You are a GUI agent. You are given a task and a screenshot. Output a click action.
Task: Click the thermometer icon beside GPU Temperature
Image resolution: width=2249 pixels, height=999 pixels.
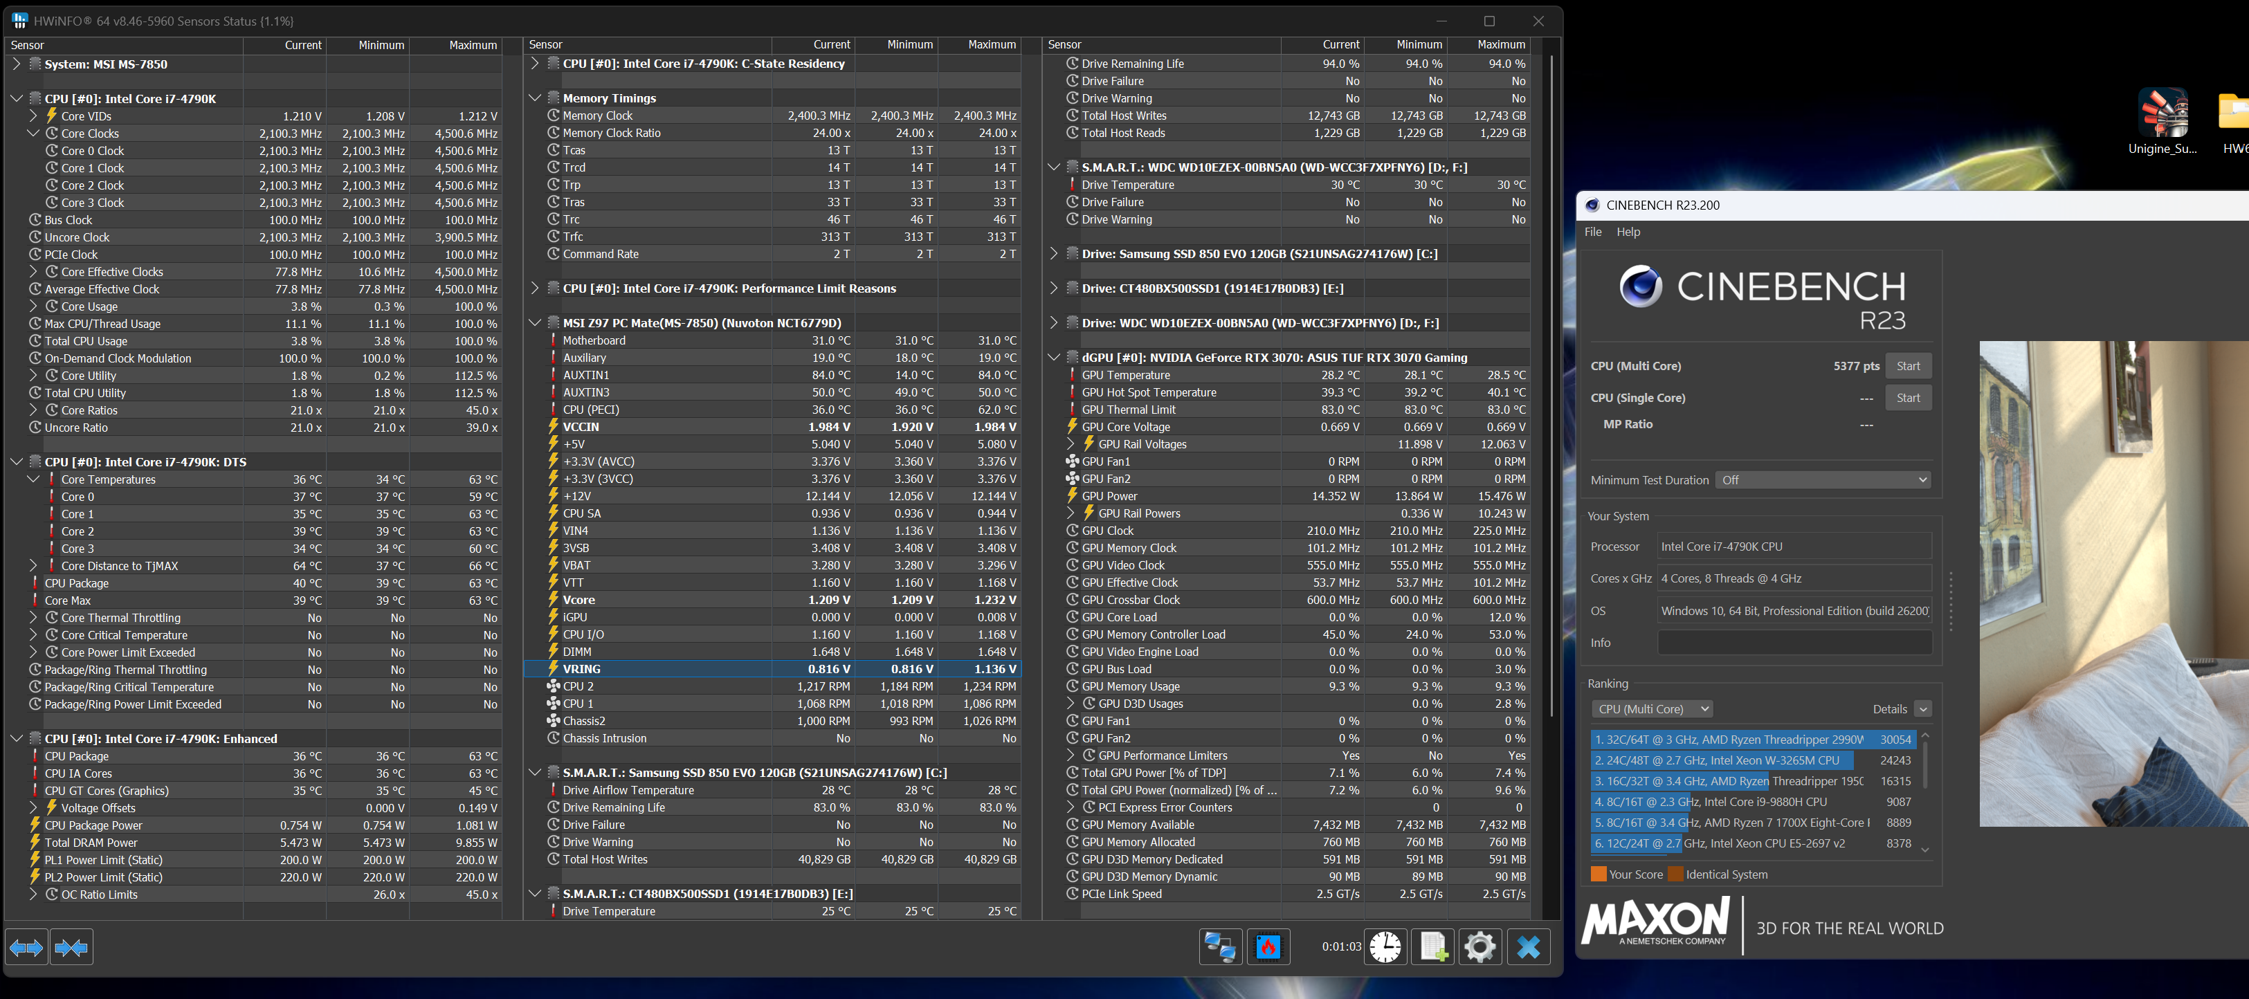tap(1072, 375)
